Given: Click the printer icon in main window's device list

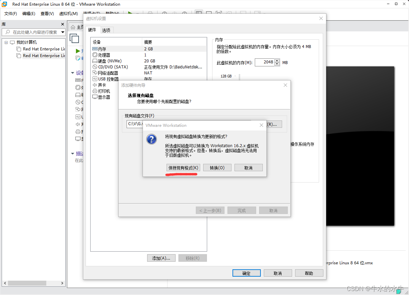Looking at the screenshot, I should 78,131.
